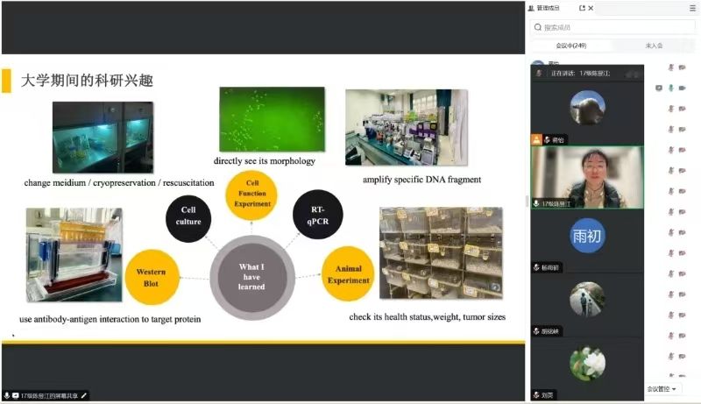Click the flower avatar tile of 刘英
The width and height of the screenshot is (701, 404).
pyautogui.click(x=587, y=363)
